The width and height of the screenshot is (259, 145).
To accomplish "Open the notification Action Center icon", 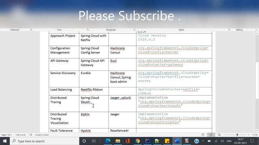I will [252, 141].
